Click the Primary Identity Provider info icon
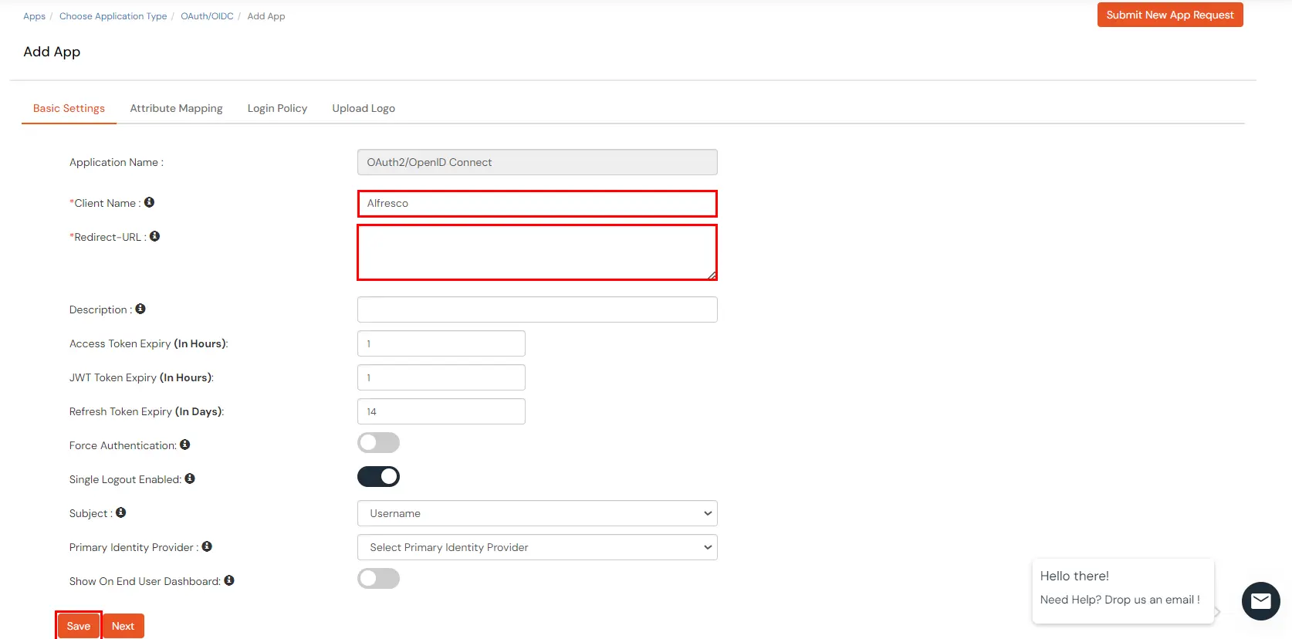 (207, 546)
